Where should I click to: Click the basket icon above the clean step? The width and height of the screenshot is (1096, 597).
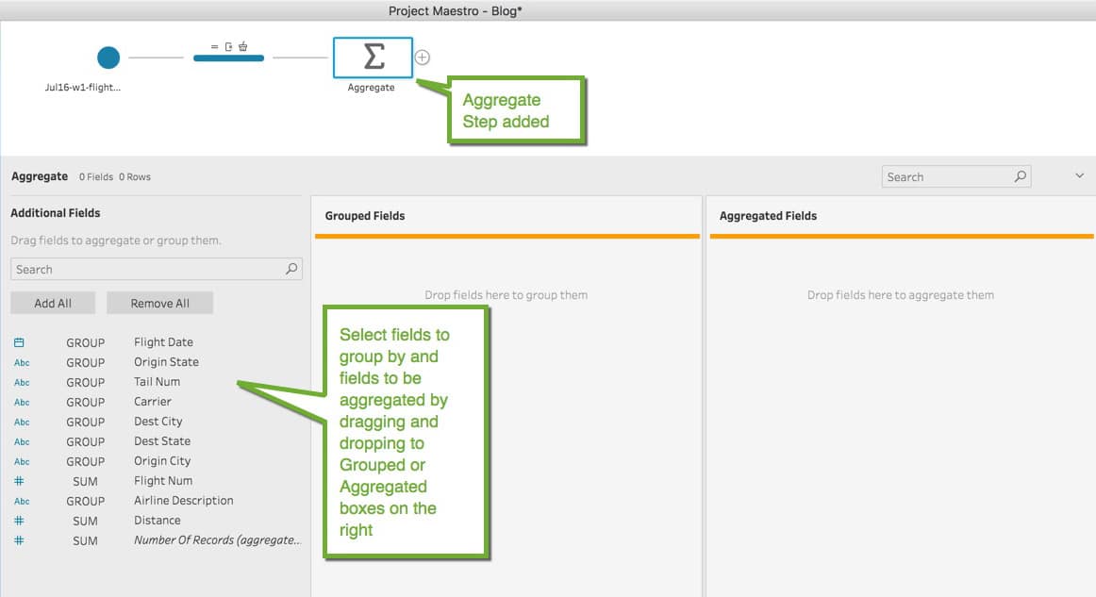242,46
